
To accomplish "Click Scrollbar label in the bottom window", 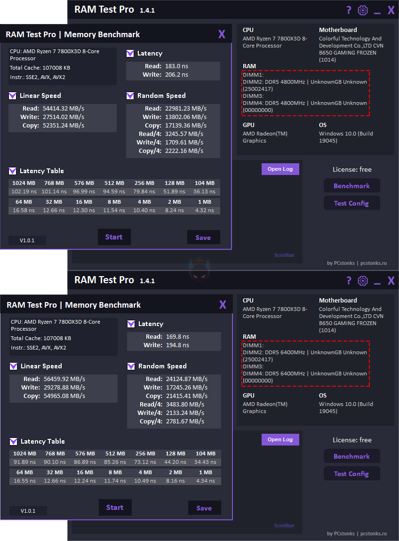I will [x=284, y=525].
